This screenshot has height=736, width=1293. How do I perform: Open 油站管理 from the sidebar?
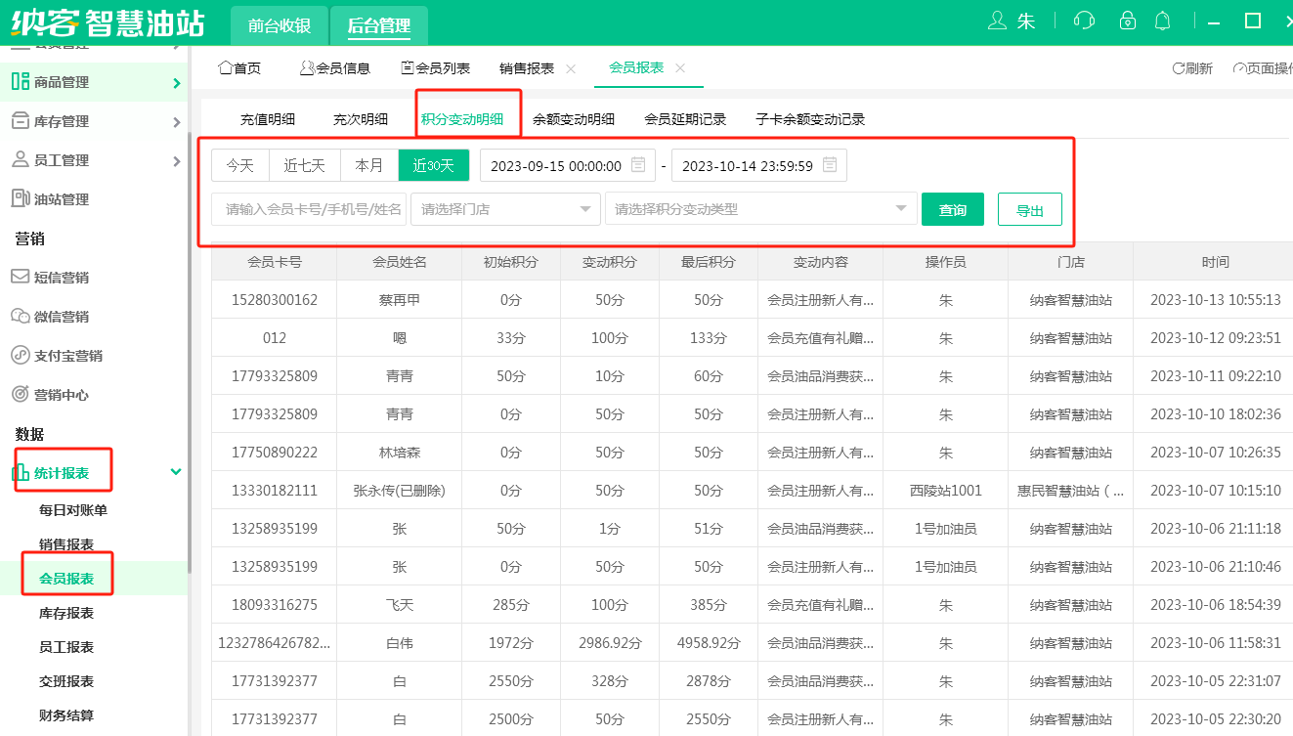tap(61, 199)
